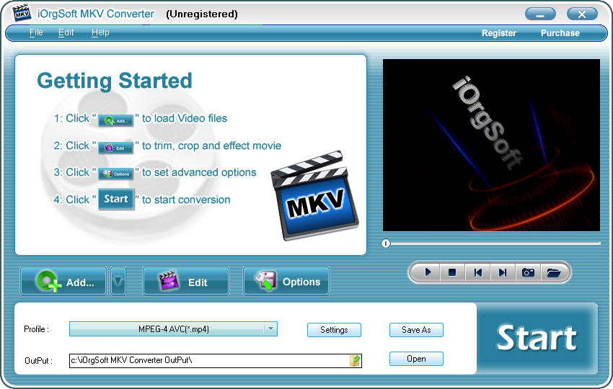Browse for the output folder with the folder icon
Viewport: 613px width, 389px height.
coord(355,360)
